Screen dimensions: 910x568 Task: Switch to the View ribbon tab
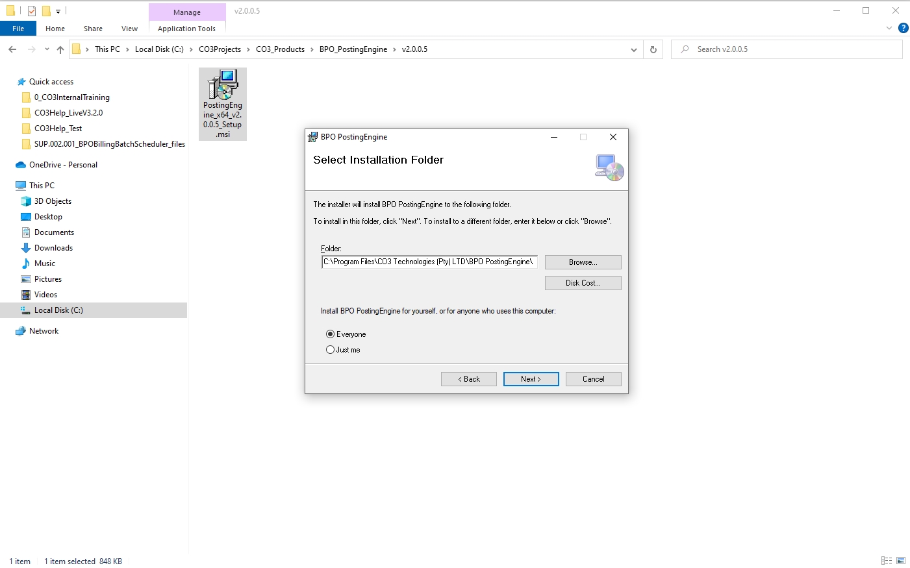129,29
